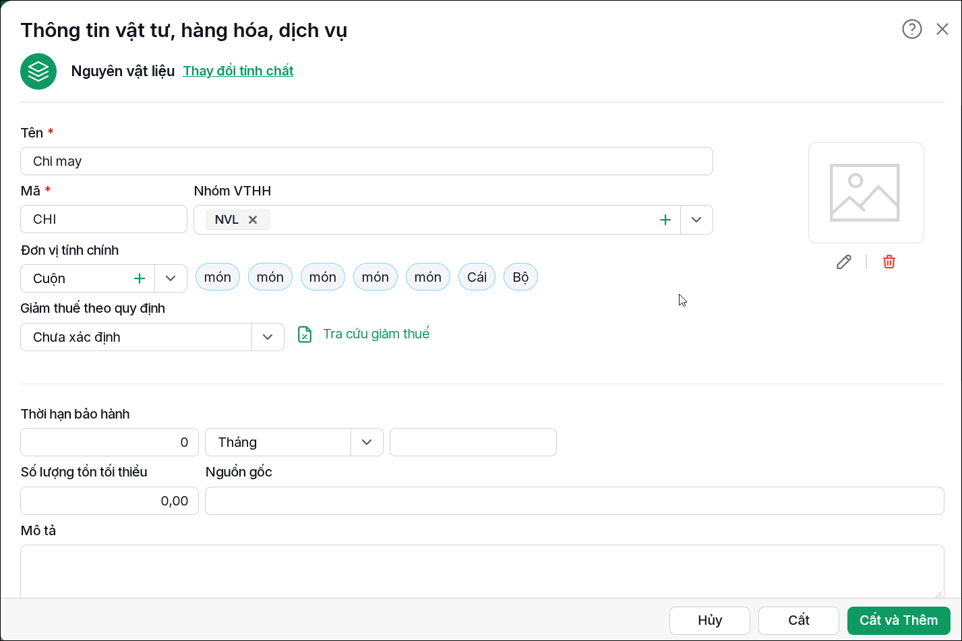Delete the image with the red trash icon
962x641 pixels.
point(889,262)
